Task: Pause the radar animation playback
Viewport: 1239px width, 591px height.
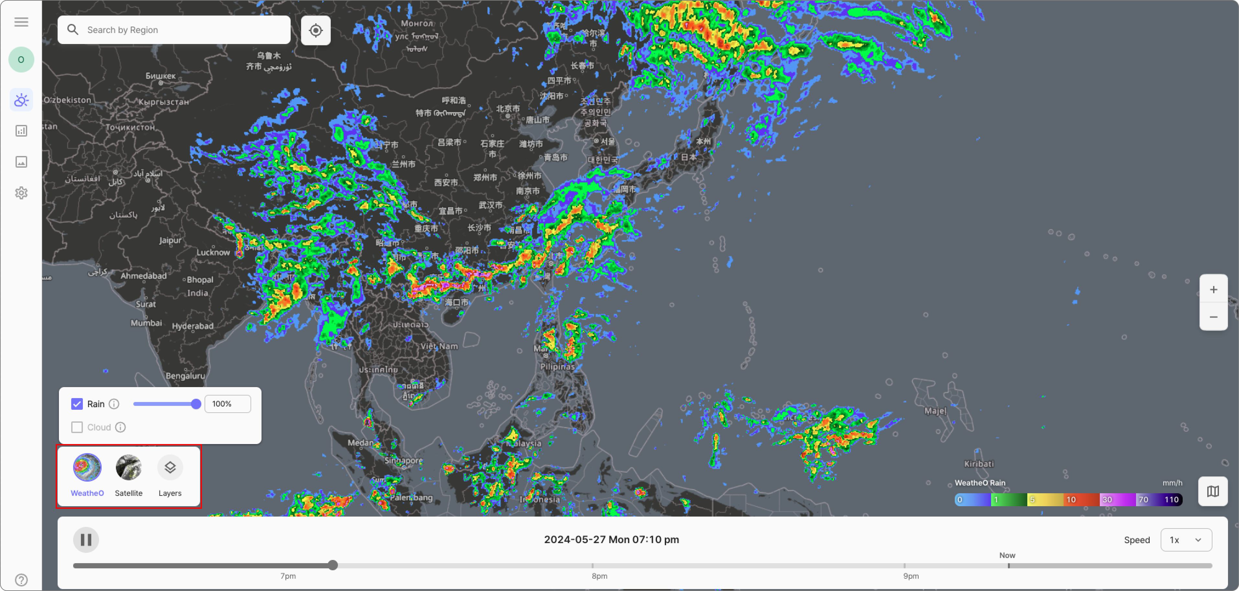Action: 86,540
